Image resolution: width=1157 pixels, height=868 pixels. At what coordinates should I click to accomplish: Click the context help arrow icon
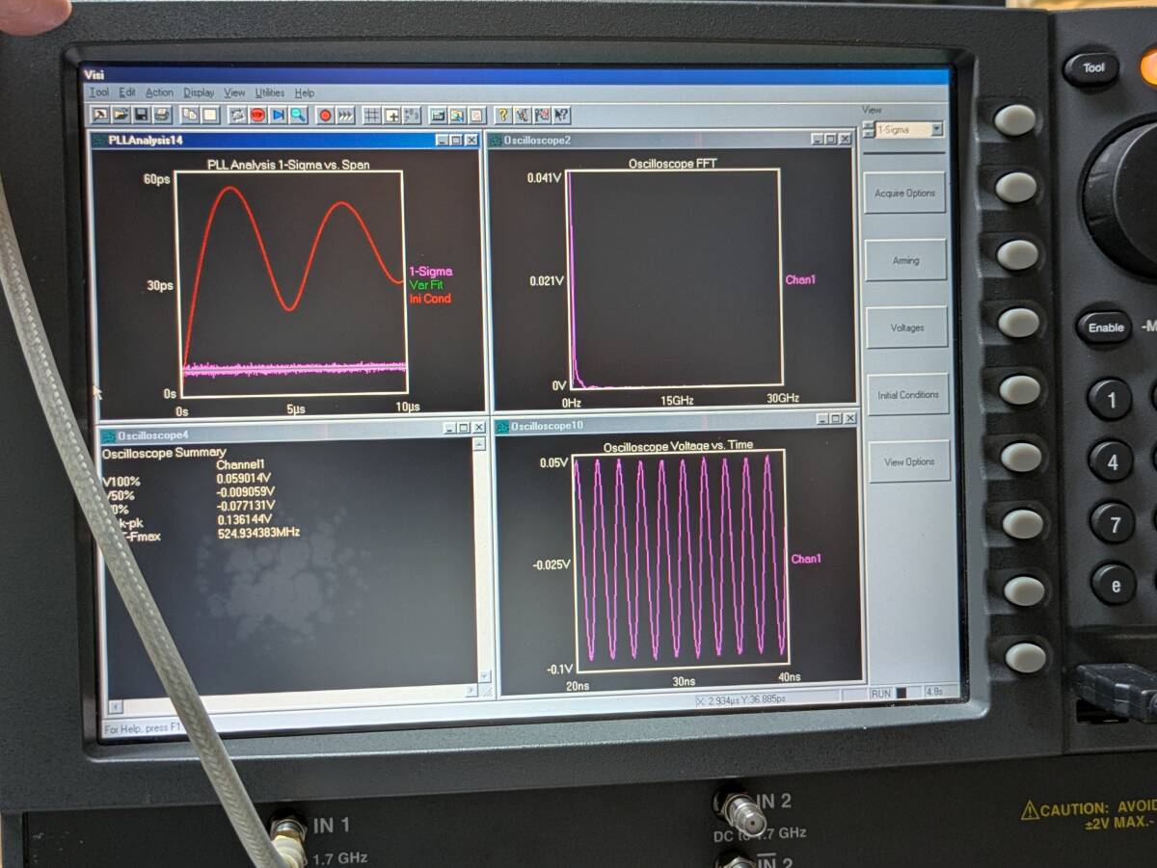[562, 116]
